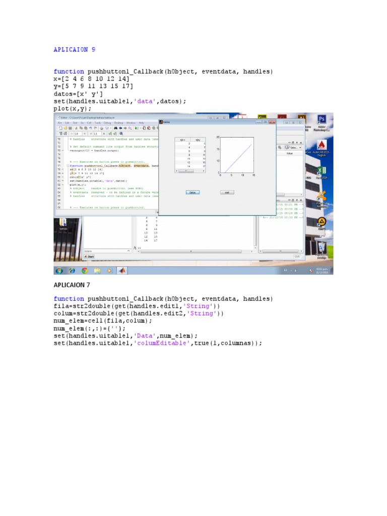Click the eje y column header in table
The width and height of the screenshot is (387, 516).
pos(198,140)
